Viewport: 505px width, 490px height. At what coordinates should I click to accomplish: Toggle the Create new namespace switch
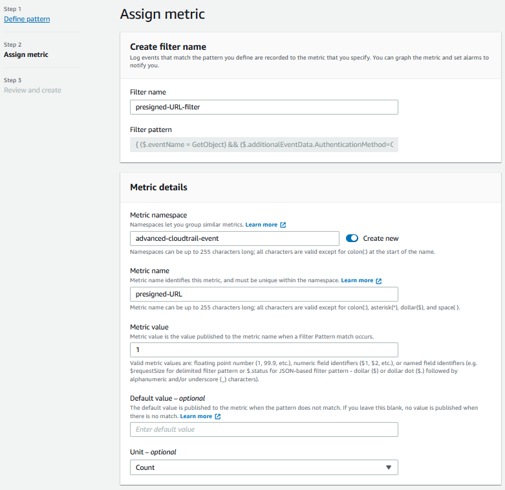352,238
